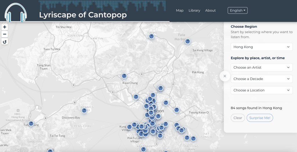Screen dimensions: 297x152
Task: Open the music marker near Tolo Harbour
Action: click(x=188, y=41)
